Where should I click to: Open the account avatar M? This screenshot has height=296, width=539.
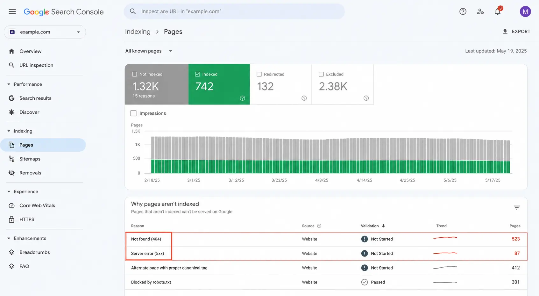tap(525, 12)
